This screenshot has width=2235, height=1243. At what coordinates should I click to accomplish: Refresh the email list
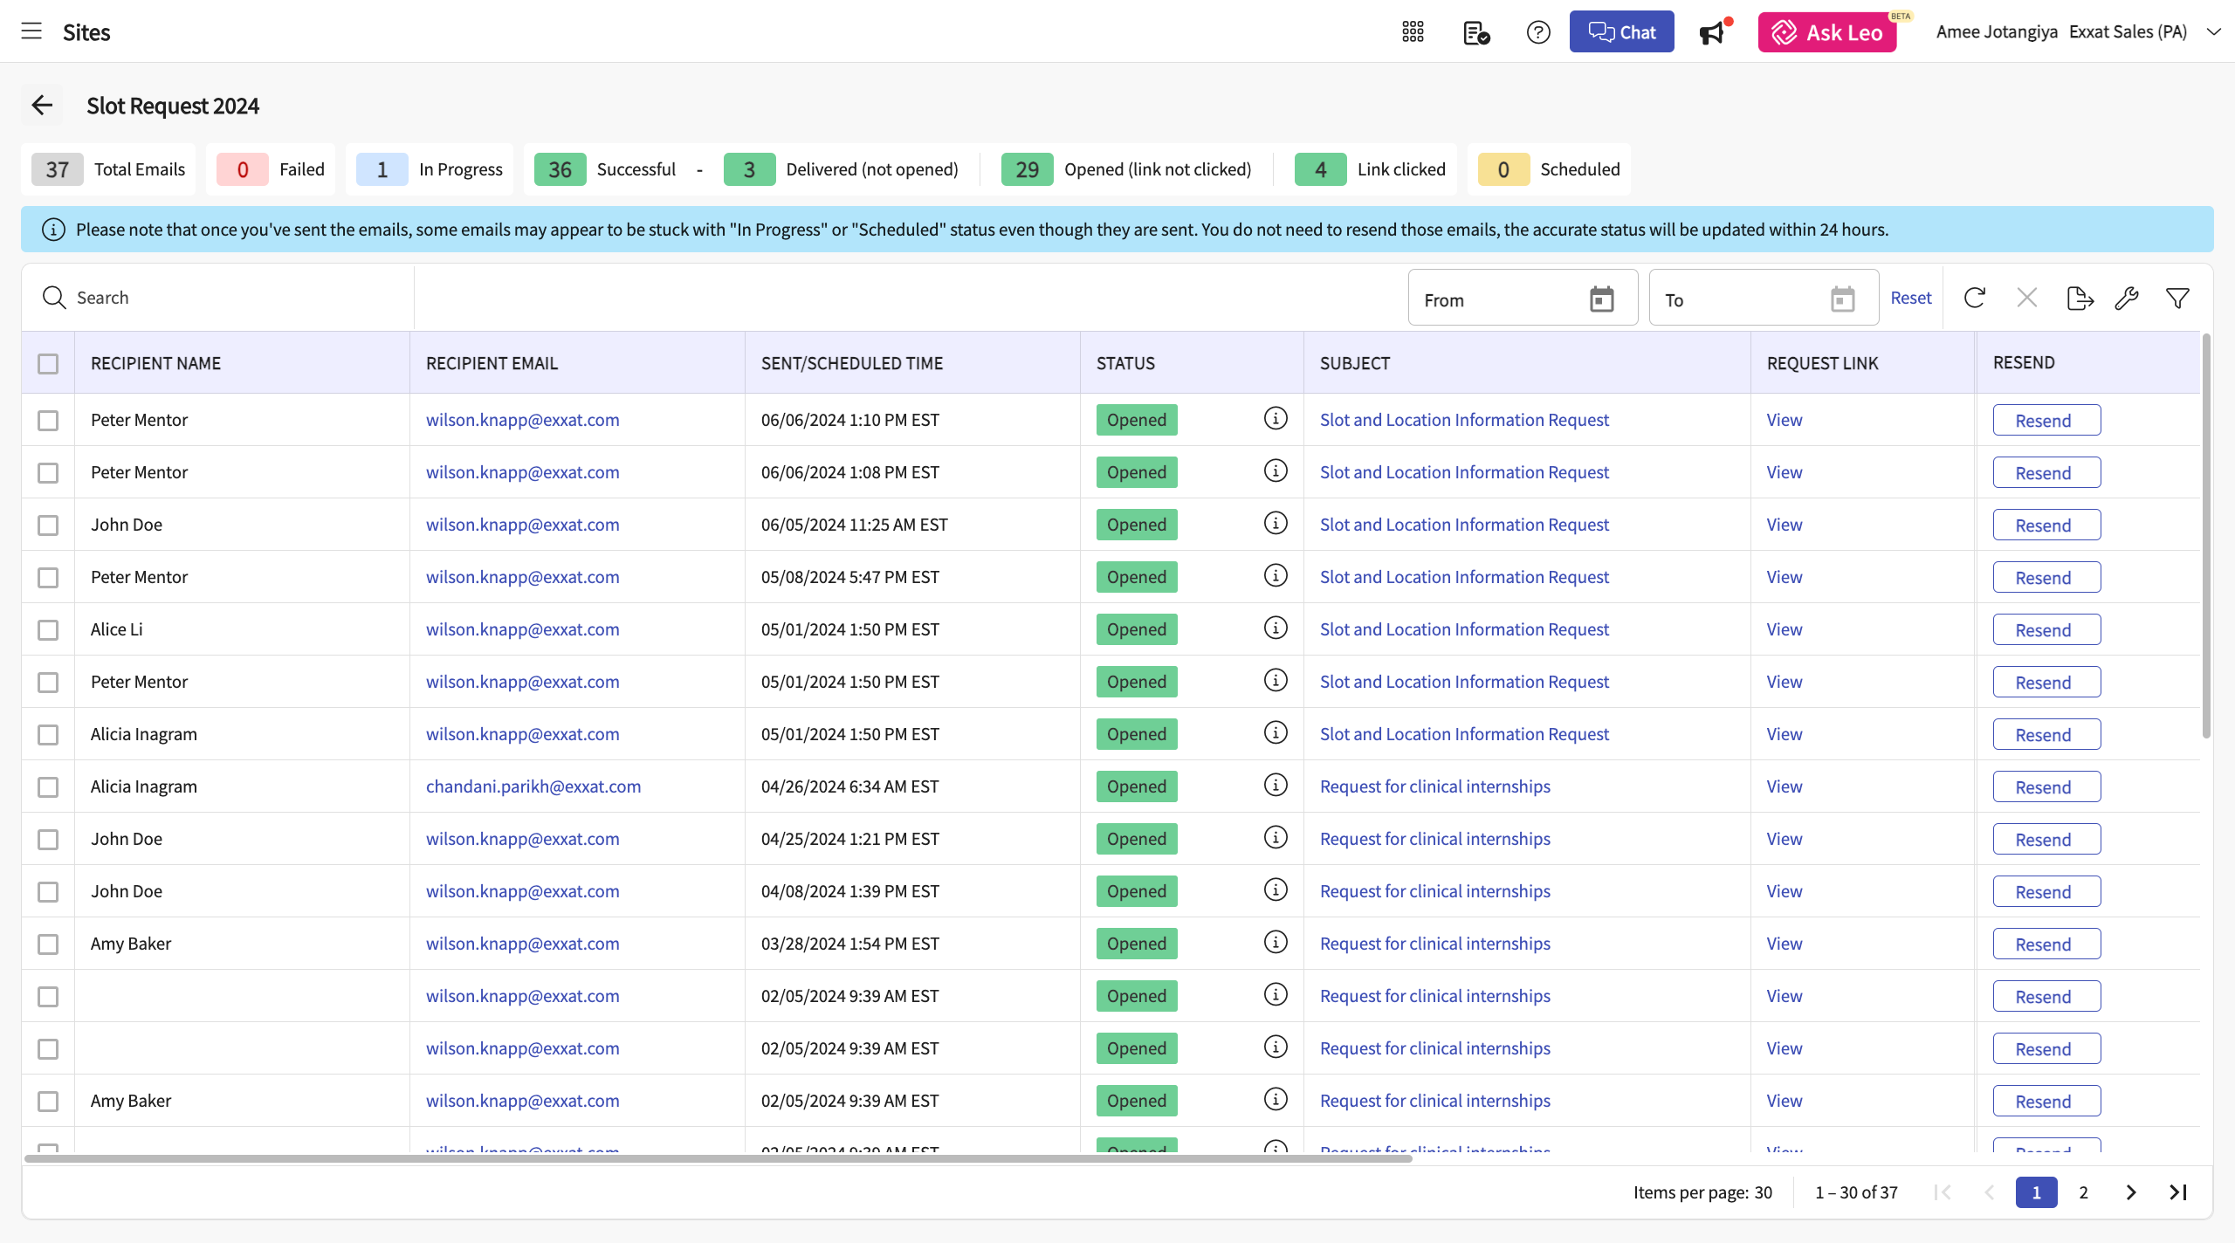tap(1975, 298)
